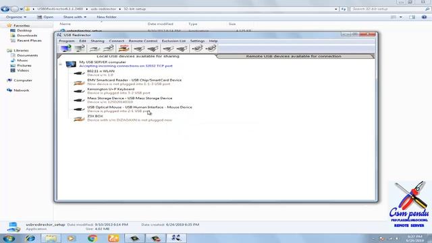Open Google Chrome from the taskbar
This screenshot has height=243, width=432.
click(92, 238)
